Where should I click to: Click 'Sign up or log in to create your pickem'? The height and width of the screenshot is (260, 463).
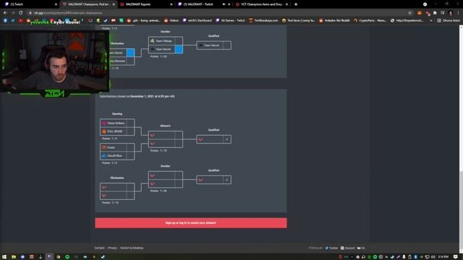coord(191,223)
